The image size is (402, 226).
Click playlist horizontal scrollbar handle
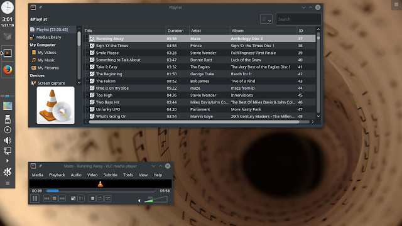click(x=194, y=122)
